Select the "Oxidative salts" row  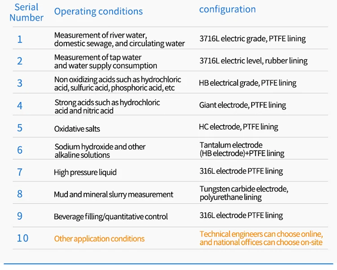click(77, 129)
